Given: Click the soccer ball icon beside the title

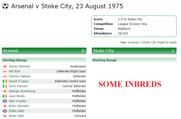Looking at the screenshot, I should tap(5, 6).
